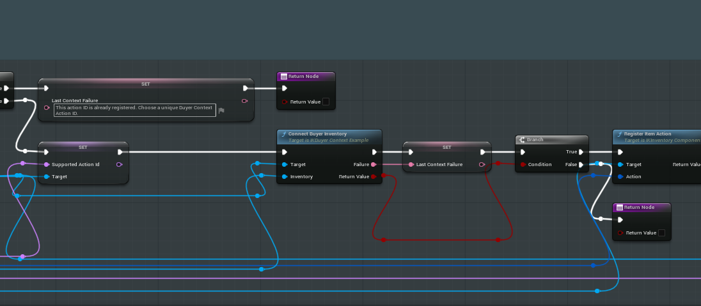The height and width of the screenshot is (306, 701).
Task: Click input exec pin of SET node before Branch
Action: pyautogui.click(x=411, y=152)
